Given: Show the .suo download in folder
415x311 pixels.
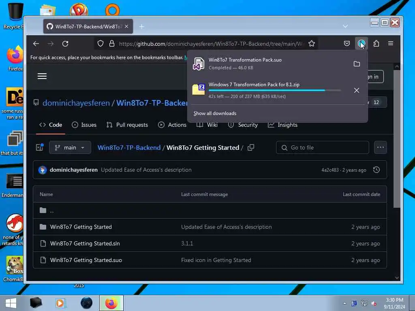Looking at the screenshot, I should [x=357, y=64].
